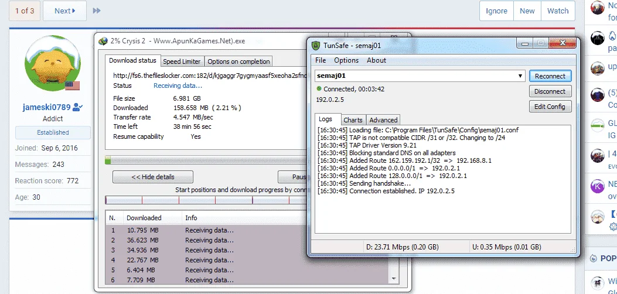The image size is (617, 294).
Task: Click the fileslocker download URL text
Action: tap(210, 76)
